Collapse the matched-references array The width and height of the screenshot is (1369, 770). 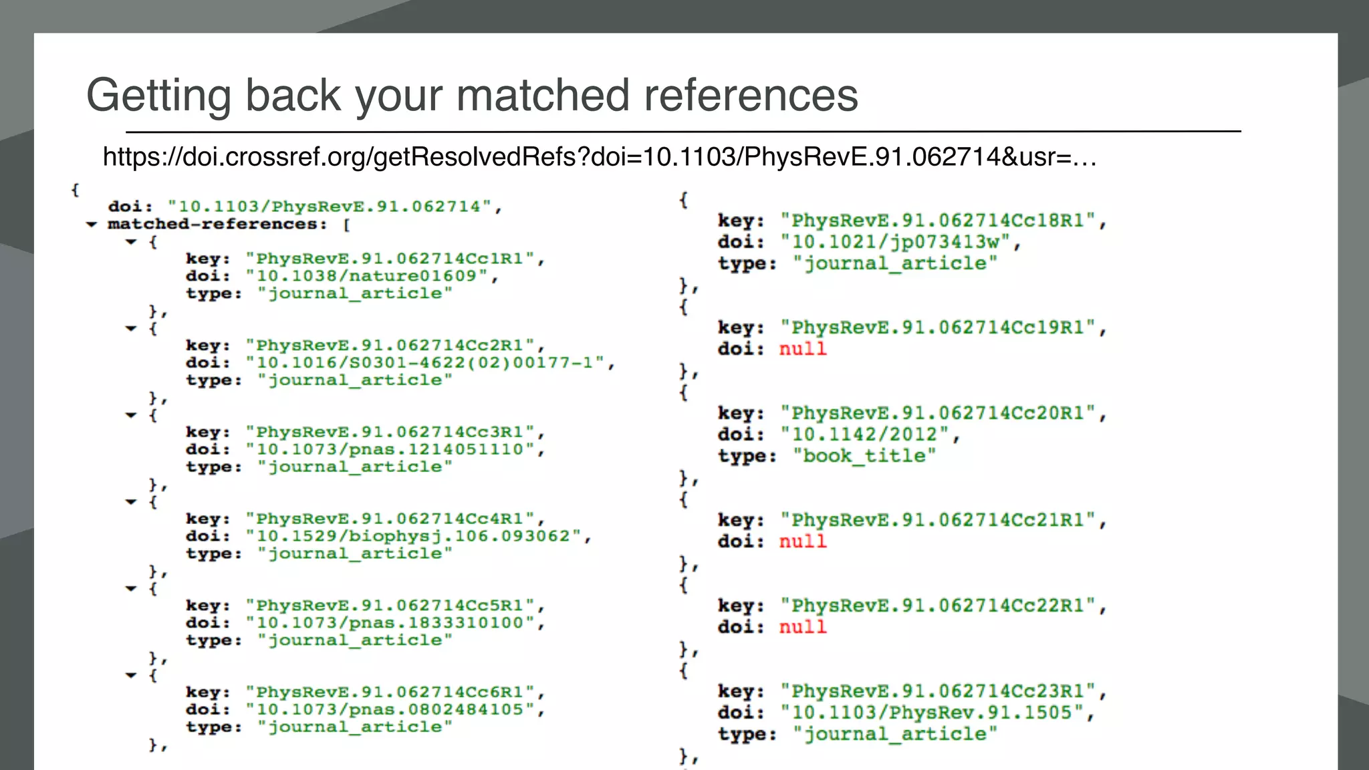pyautogui.click(x=92, y=225)
